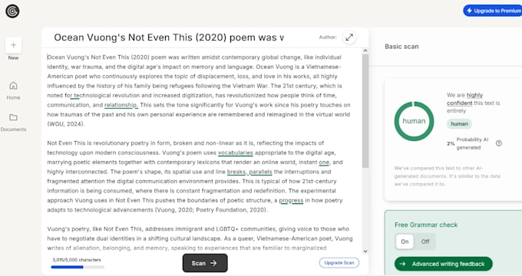
Task: Click the Author field
Action: (328, 38)
